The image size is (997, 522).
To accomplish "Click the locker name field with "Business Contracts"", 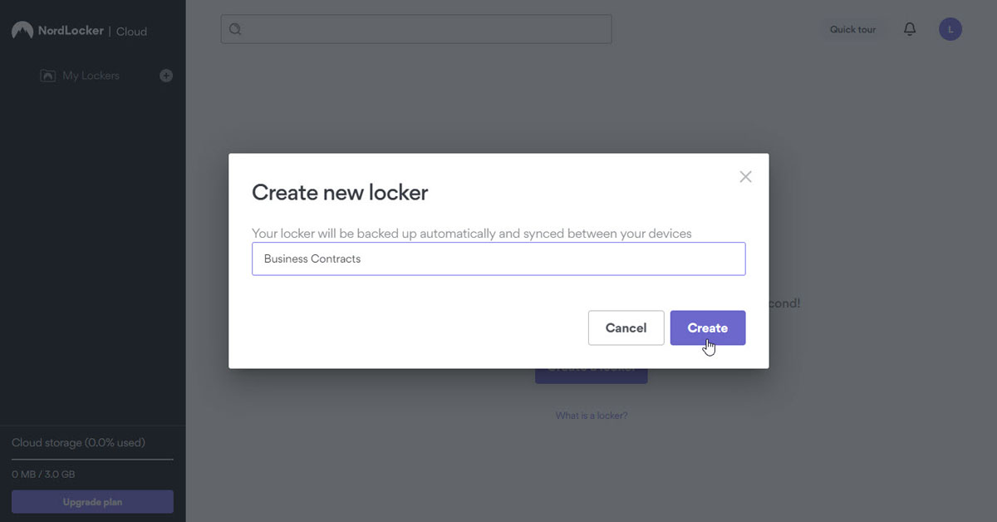I will 498,259.
